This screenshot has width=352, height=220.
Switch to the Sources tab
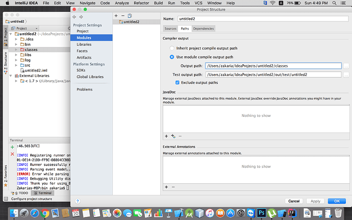170,29
